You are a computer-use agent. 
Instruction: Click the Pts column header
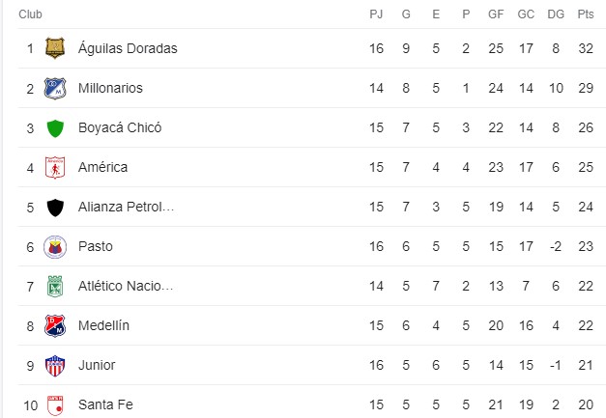click(x=586, y=14)
